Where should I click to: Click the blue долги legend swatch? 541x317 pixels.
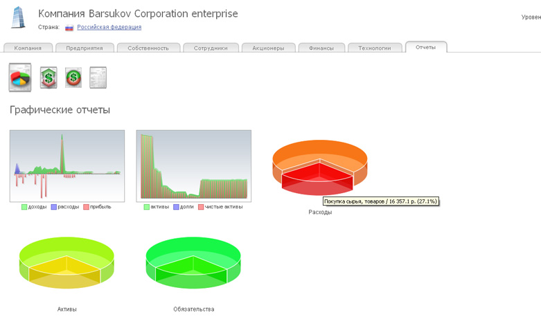[177, 207]
